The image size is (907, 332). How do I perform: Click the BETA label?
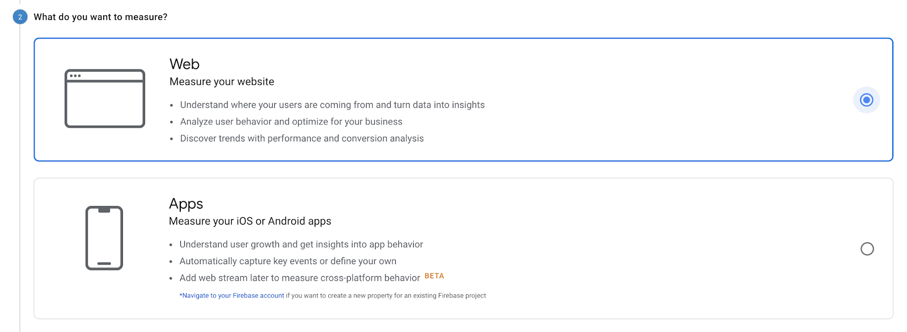(x=434, y=276)
